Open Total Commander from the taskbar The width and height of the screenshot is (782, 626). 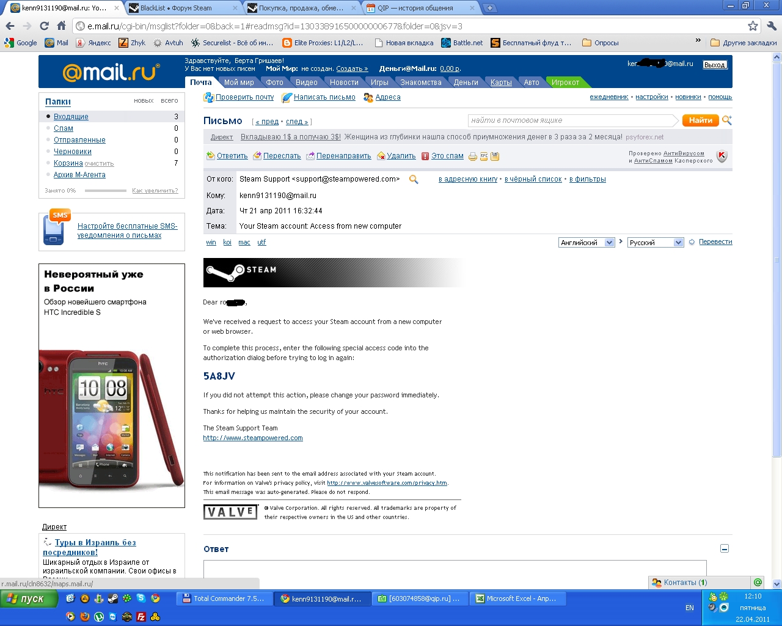tap(224, 599)
